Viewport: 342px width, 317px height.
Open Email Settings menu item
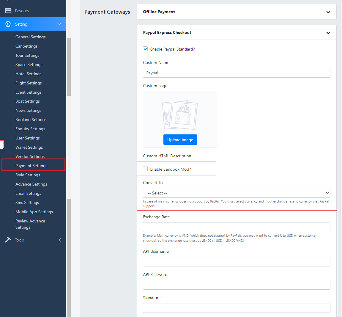[x=28, y=193]
